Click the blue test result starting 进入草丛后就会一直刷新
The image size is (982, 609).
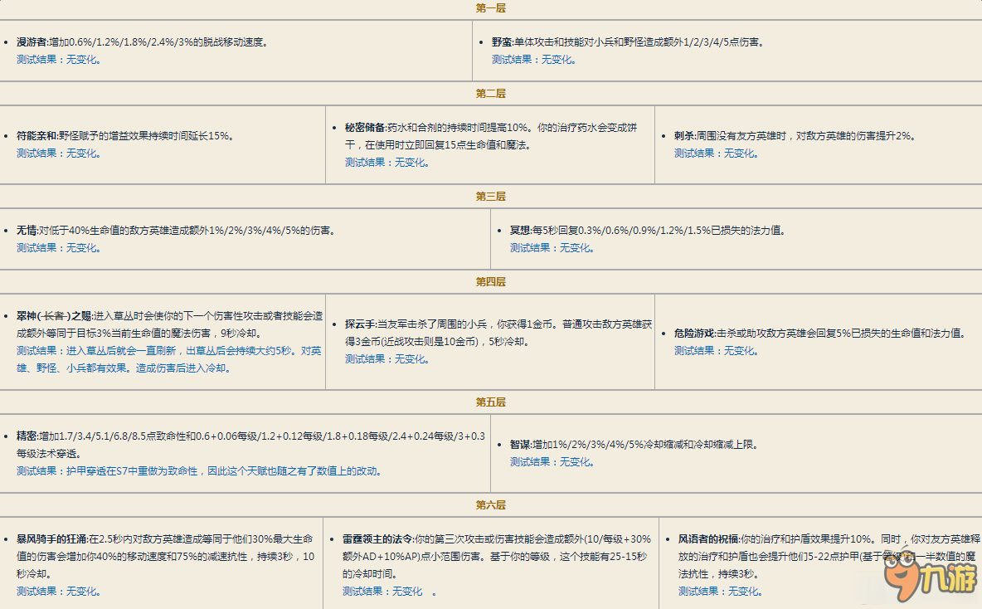click(169, 359)
